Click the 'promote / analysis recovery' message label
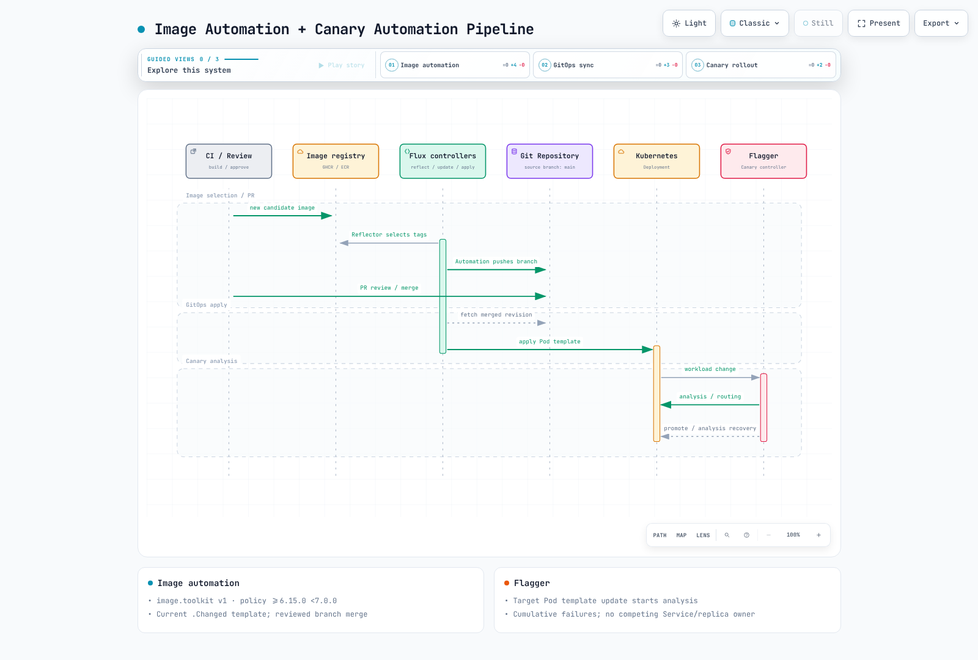The image size is (978, 660). coord(710,428)
